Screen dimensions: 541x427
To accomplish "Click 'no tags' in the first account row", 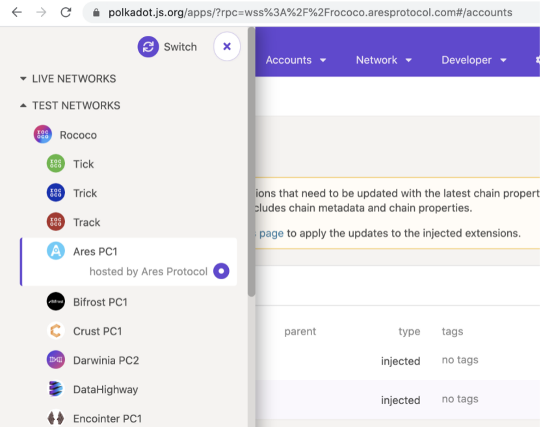I will [x=460, y=360].
